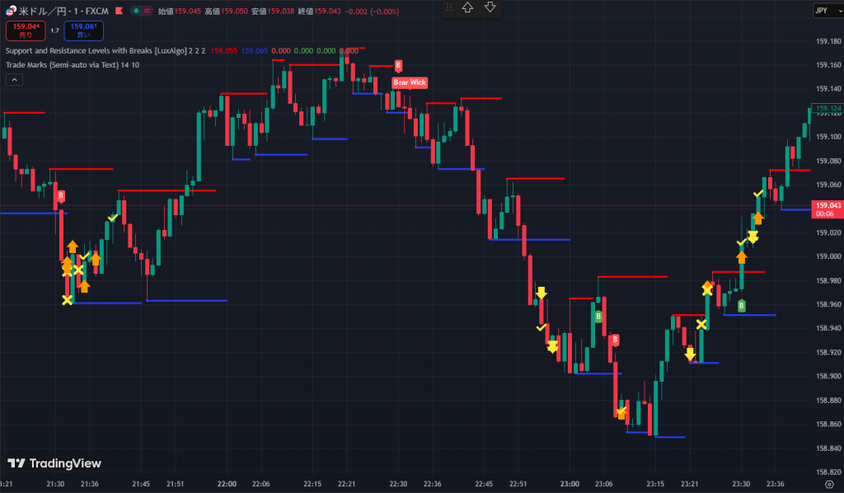The width and height of the screenshot is (844, 493).
Task: Click the up arrow in floating toolbar
Action: click(x=468, y=7)
